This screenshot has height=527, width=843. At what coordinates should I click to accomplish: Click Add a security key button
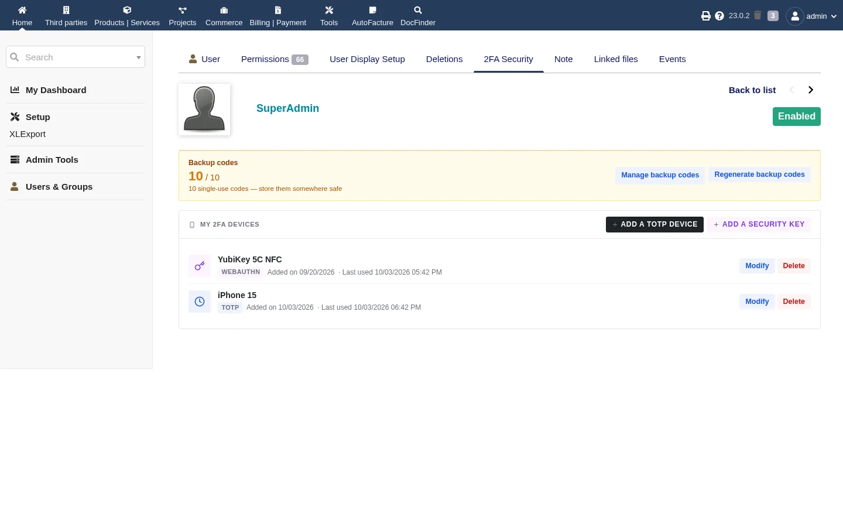pos(759,224)
